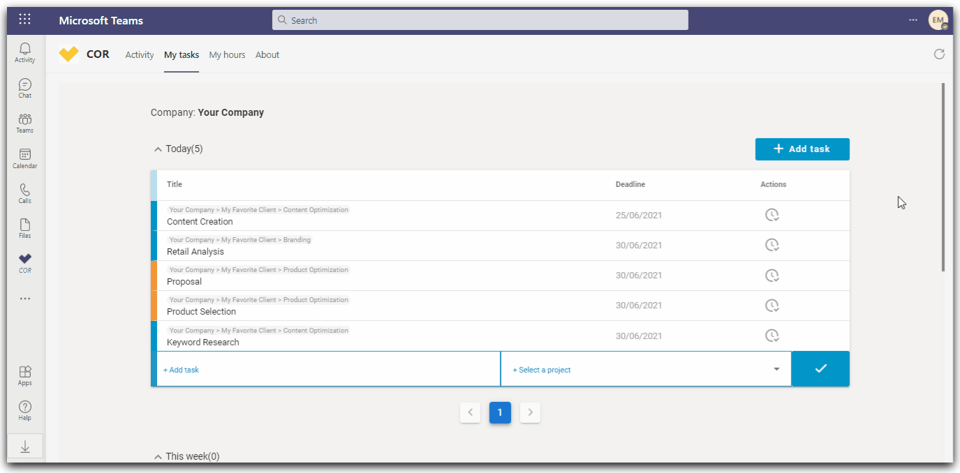Open the Content Creation task
The height and width of the screenshot is (473, 960).
pyautogui.click(x=200, y=222)
